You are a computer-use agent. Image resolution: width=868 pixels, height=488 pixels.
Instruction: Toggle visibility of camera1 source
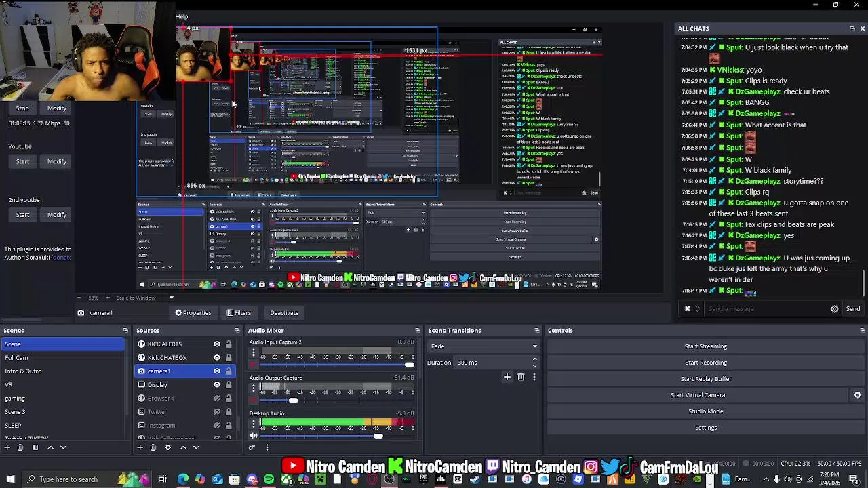(217, 371)
